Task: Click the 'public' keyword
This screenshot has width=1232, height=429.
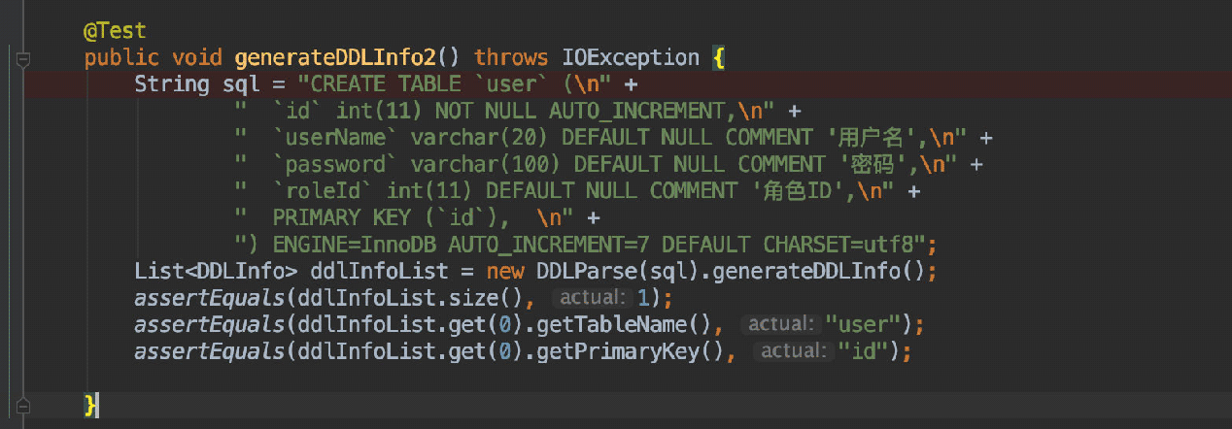Action: [x=121, y=58]
